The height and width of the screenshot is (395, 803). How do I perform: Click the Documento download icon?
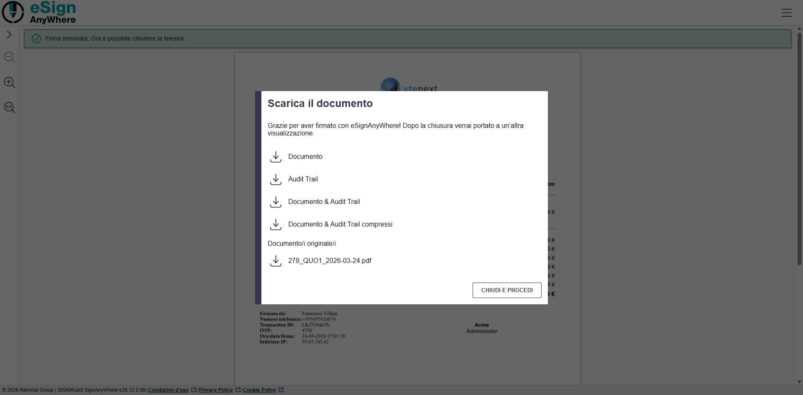(x=276, y=157)
